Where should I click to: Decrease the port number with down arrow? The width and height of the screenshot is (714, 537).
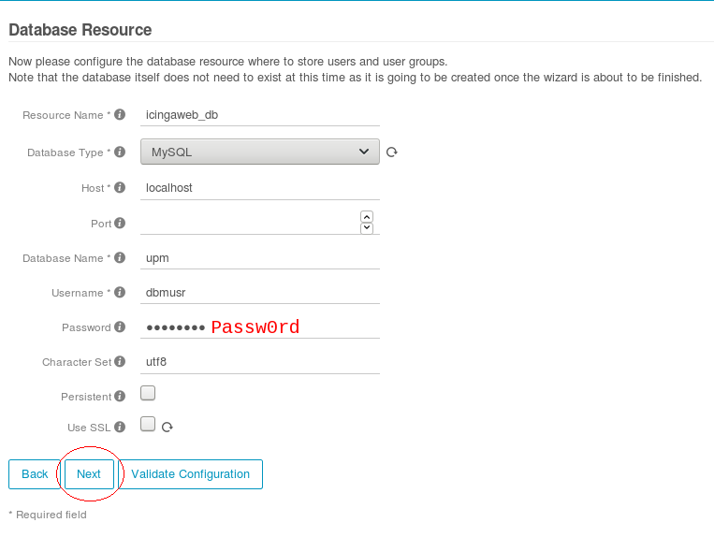point(367,227)
